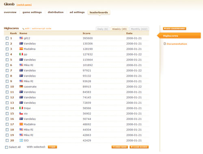Check the box for rank 14 triqui
The image size is (203, 154).
[7, 108]
